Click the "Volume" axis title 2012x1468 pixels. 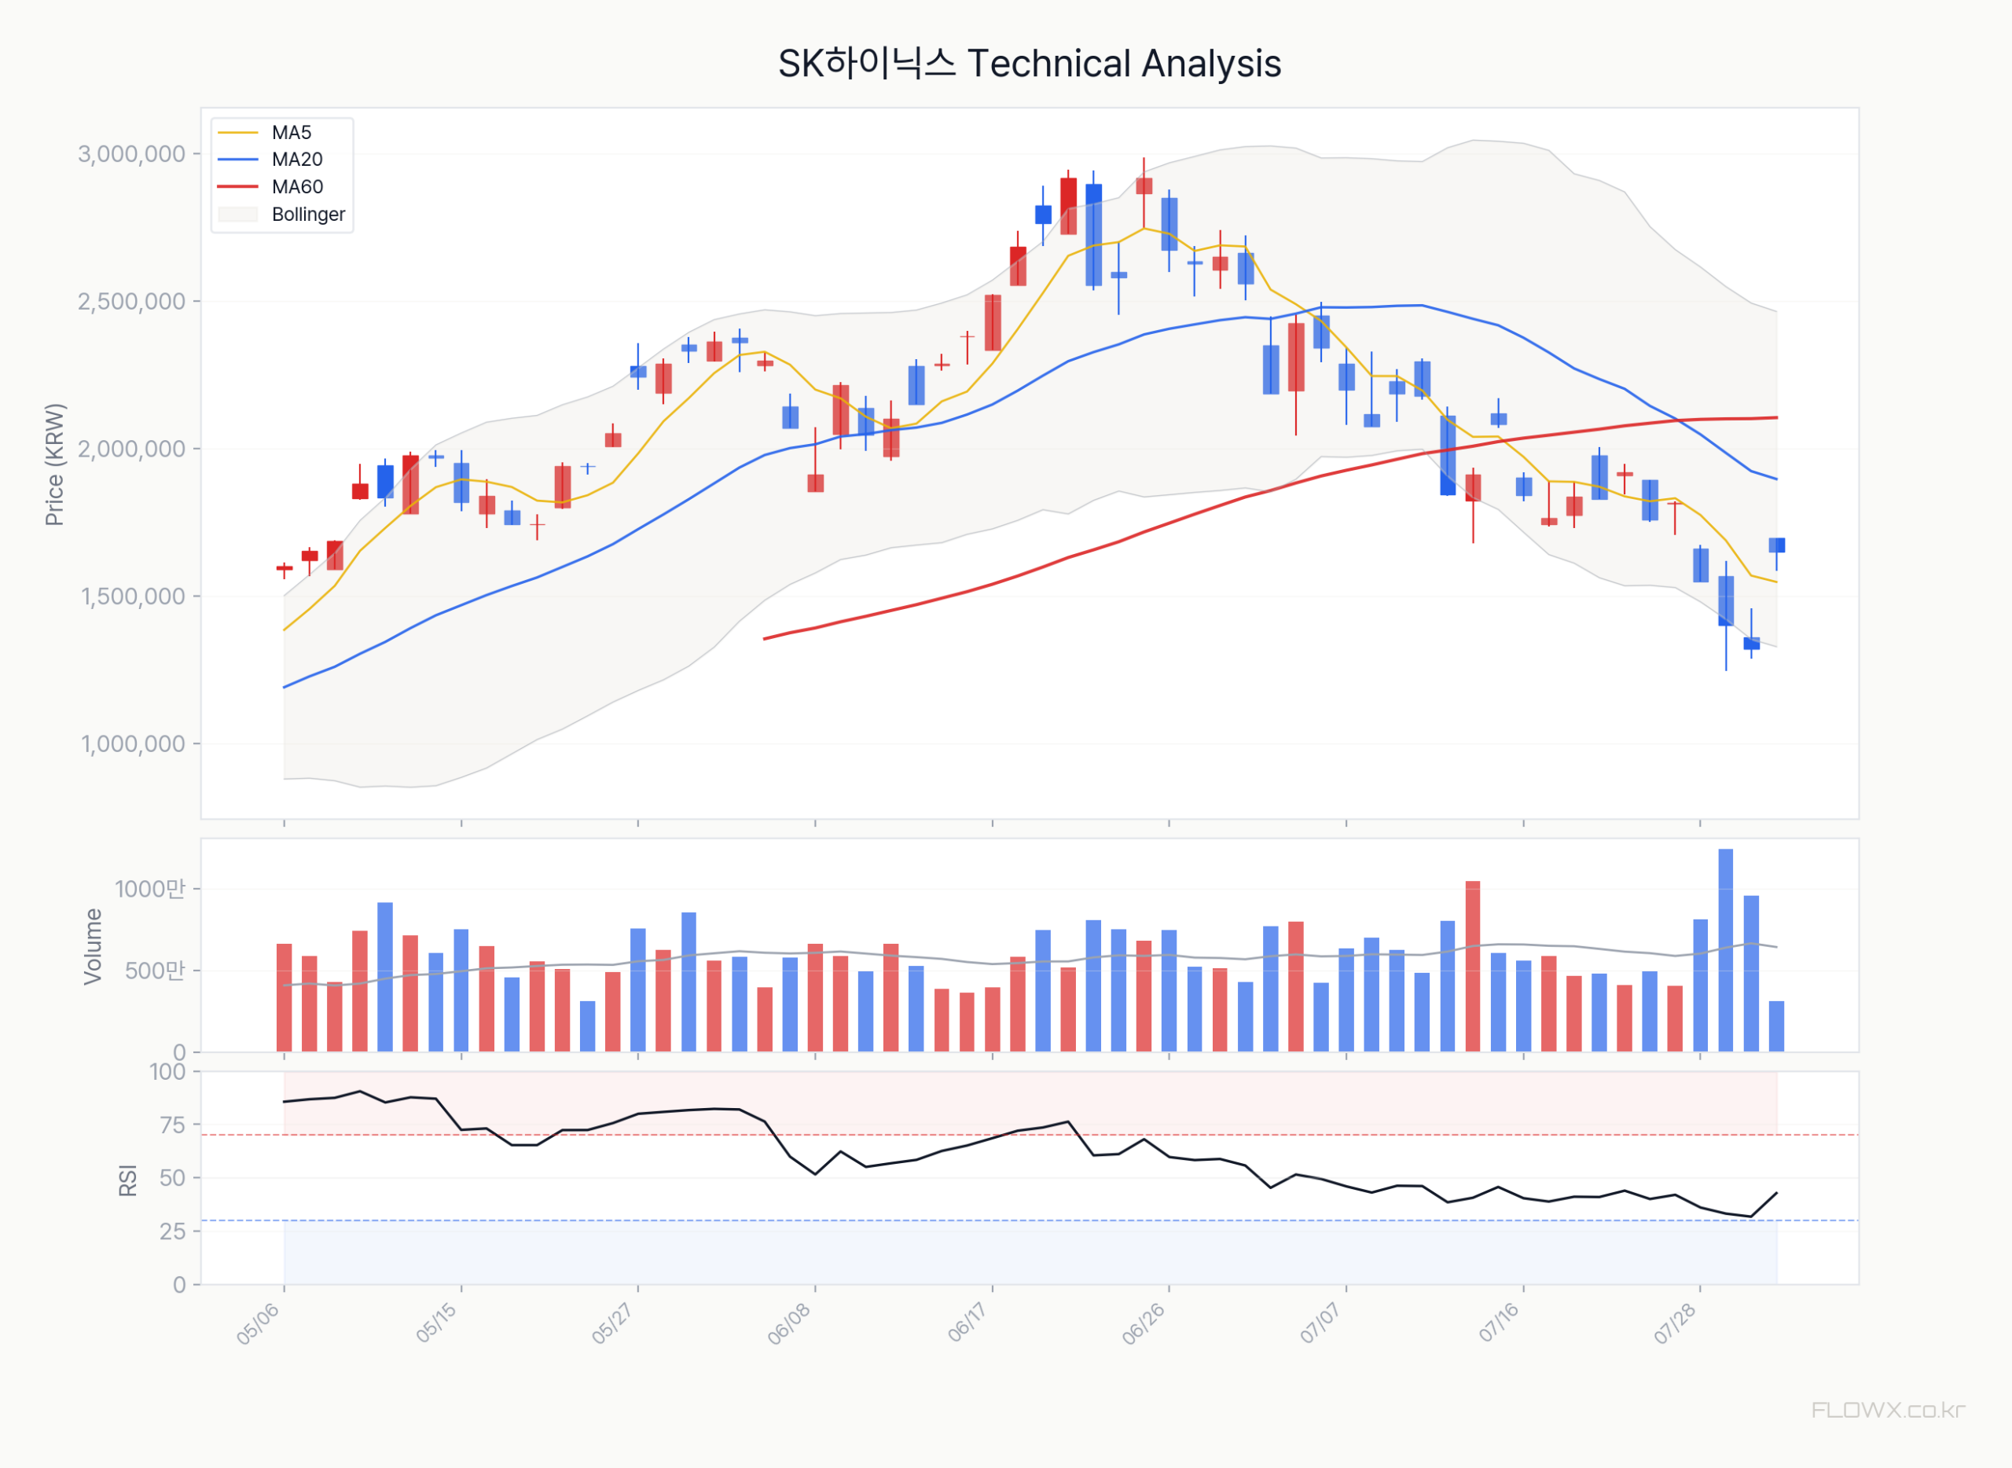[x=93, y=946]
